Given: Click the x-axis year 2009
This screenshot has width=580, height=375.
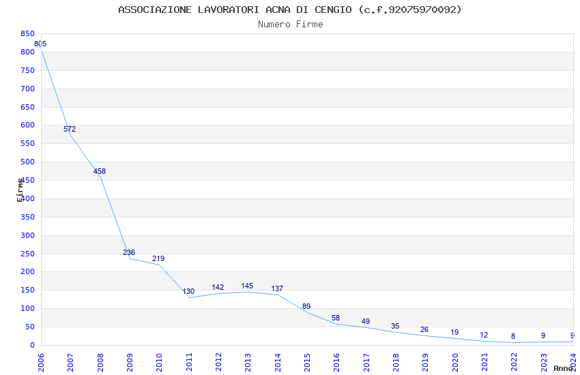Looking at the screenshot, I should (x=130, y=363).
